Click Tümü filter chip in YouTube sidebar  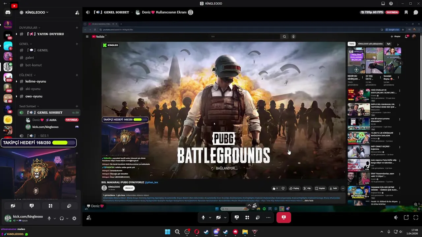352,44
